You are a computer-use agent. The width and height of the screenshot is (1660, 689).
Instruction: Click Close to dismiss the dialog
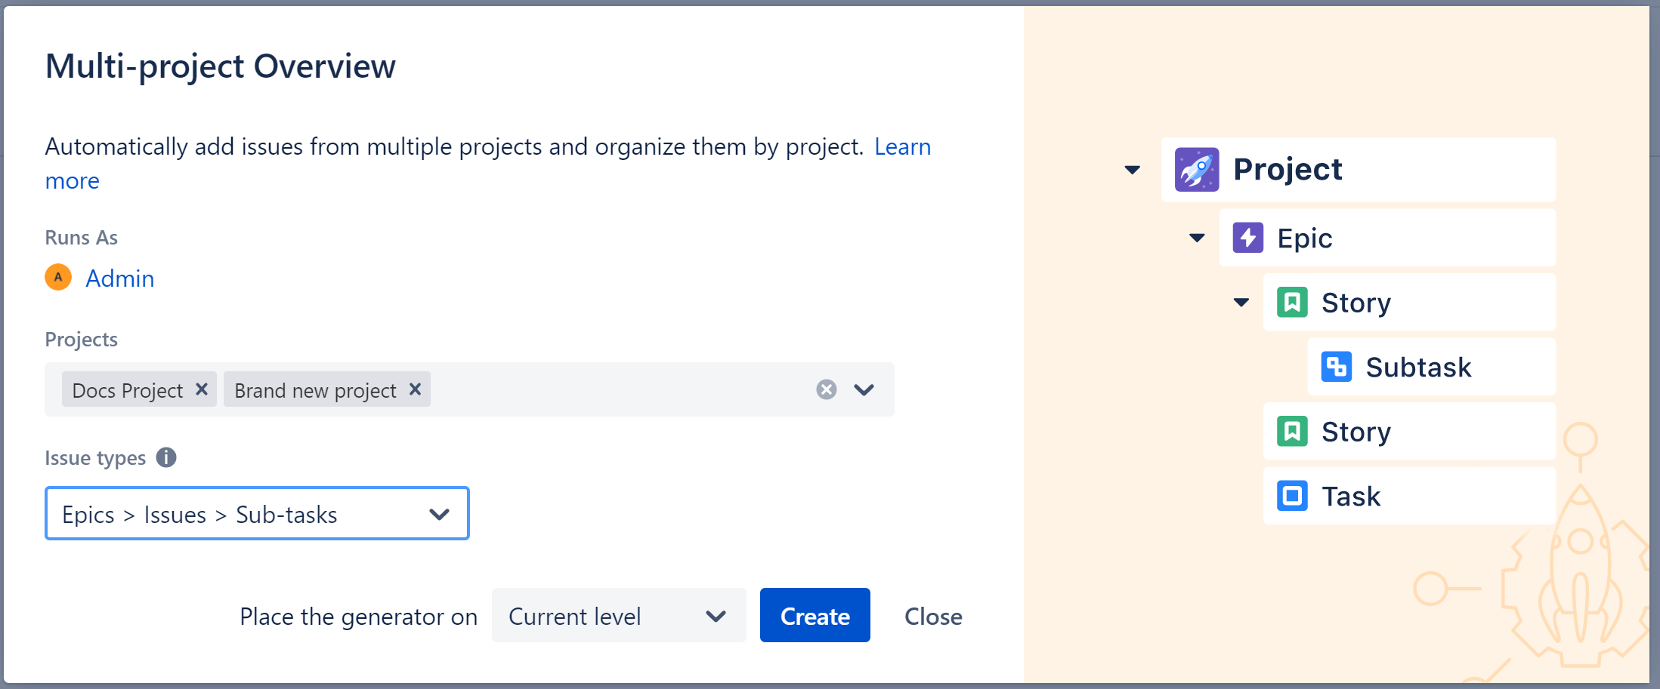pos(933,616)
